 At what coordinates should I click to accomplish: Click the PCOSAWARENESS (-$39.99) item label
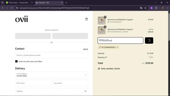(119, 32)
